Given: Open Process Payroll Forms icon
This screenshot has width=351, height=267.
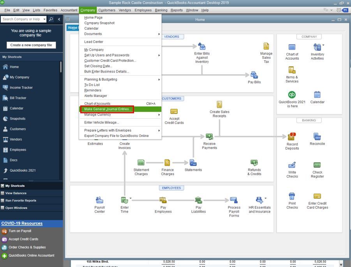Looking at the screenshot, I should [234, 200].
